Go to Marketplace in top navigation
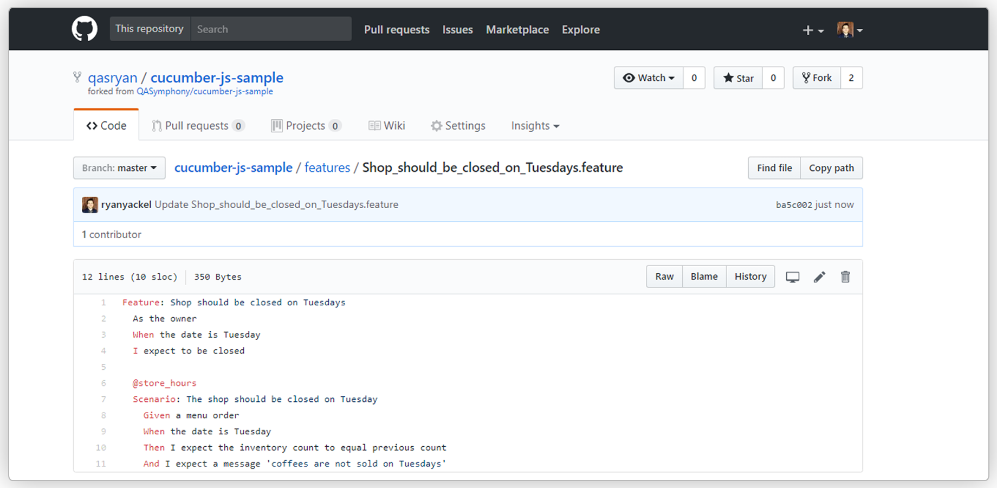This screenshot has width=997, height=488. point(517,30)
